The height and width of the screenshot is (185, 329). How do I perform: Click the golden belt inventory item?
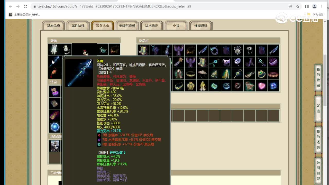190,74
